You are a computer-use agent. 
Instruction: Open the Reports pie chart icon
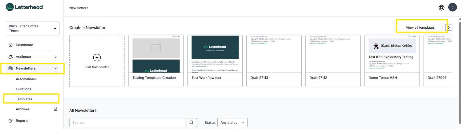(11, 121)
